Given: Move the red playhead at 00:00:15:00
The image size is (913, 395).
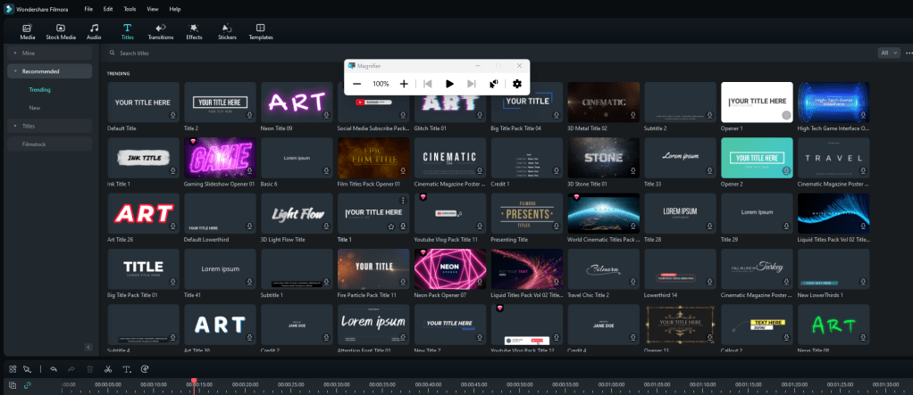Looking at the screenshot, I should click(194, 381).
